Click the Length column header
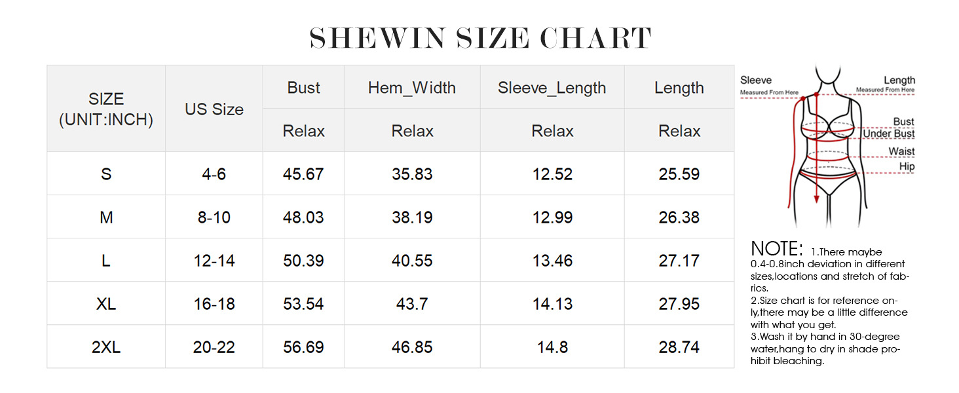This screenshot has width=959, height=393. pyautogui.click(x=679, y=88)
